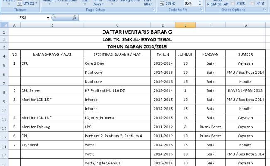This screenshot has width=270, height=166.
Task: Click the theme Effects icon
Action: pos(20,3)
